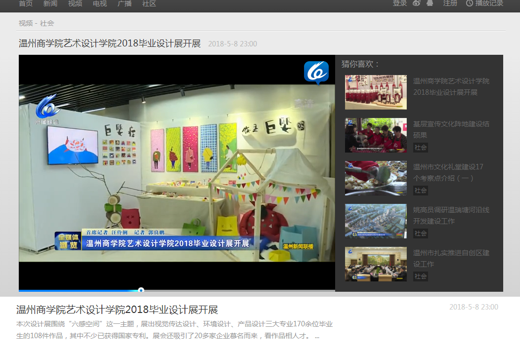Sign in with Weibo icon
Image resolution: width=520 pixels, height=351 pixels.
click(x=417, y=3)
